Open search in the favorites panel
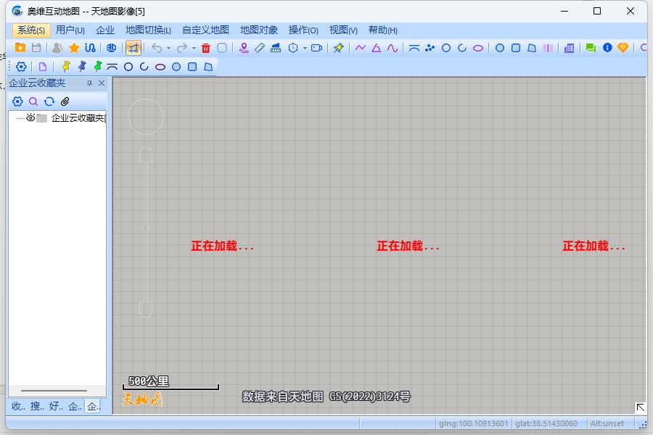 coord(33,101)
